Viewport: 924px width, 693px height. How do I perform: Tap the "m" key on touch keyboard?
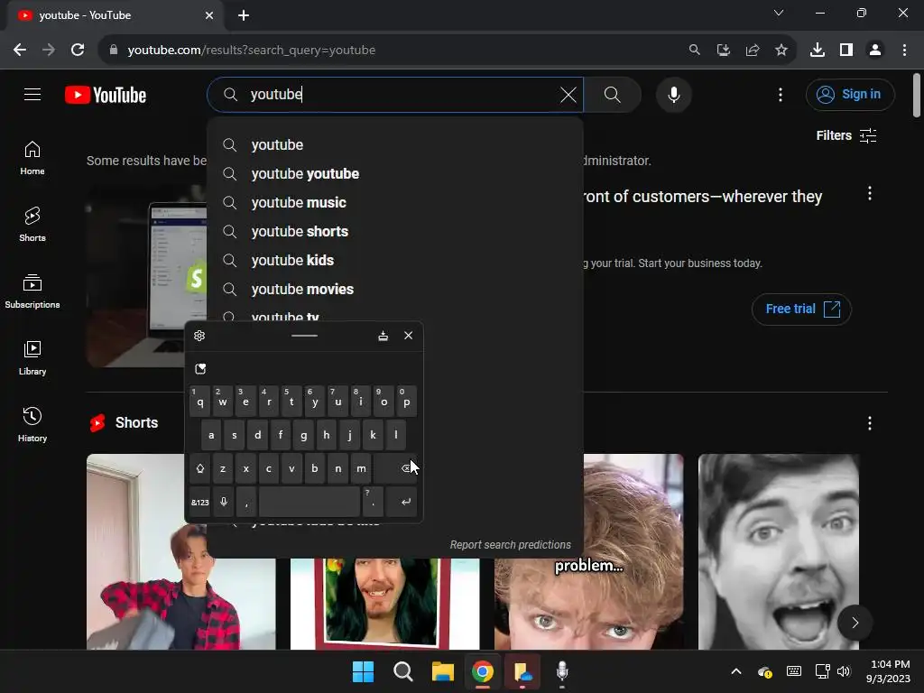coord(361,468)
